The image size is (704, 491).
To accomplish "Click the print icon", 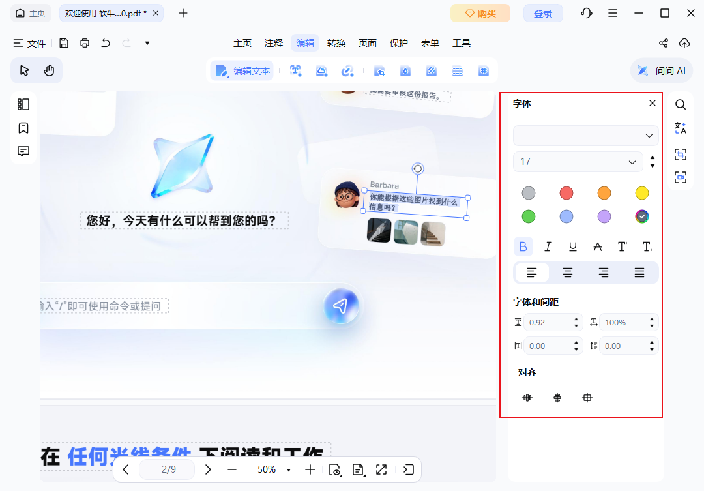I will 85,43.
